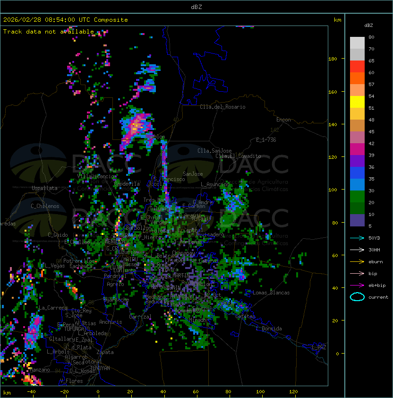Click the Clla.del_Rosario map label
Screen dimensions: 393x398
[x=222, y=107]
